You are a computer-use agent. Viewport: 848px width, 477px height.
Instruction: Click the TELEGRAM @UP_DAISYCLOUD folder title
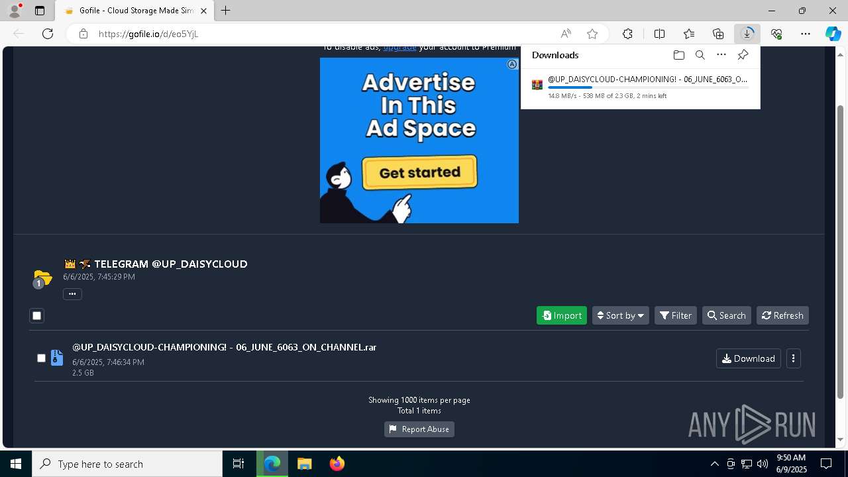coord(171,264)
